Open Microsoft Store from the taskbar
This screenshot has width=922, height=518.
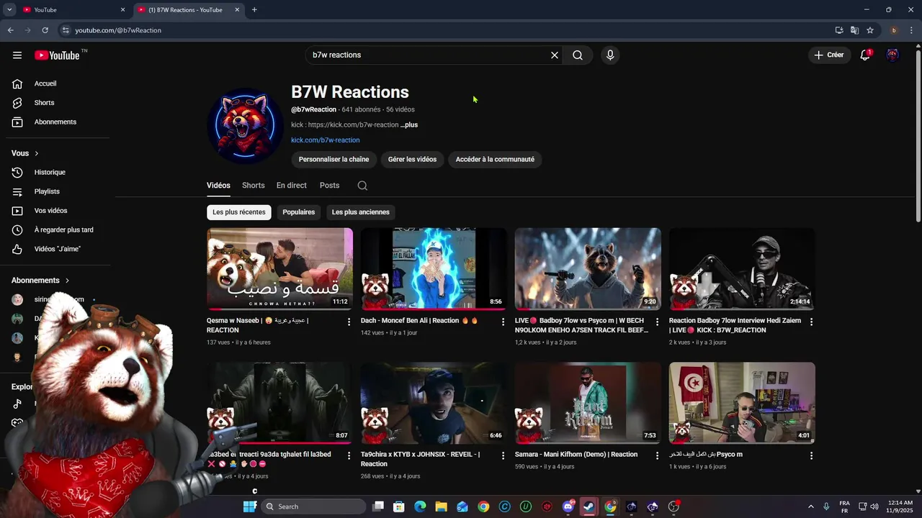coord(399,506)
